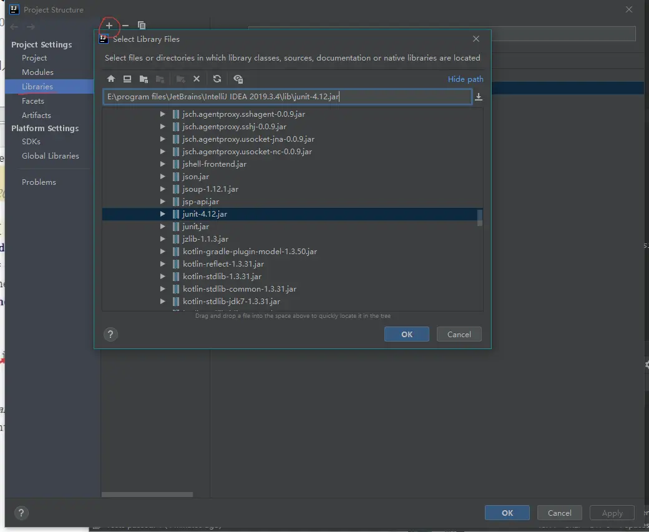
Task: Click OK in Project Structure window
Action: [x=507, y=513]
